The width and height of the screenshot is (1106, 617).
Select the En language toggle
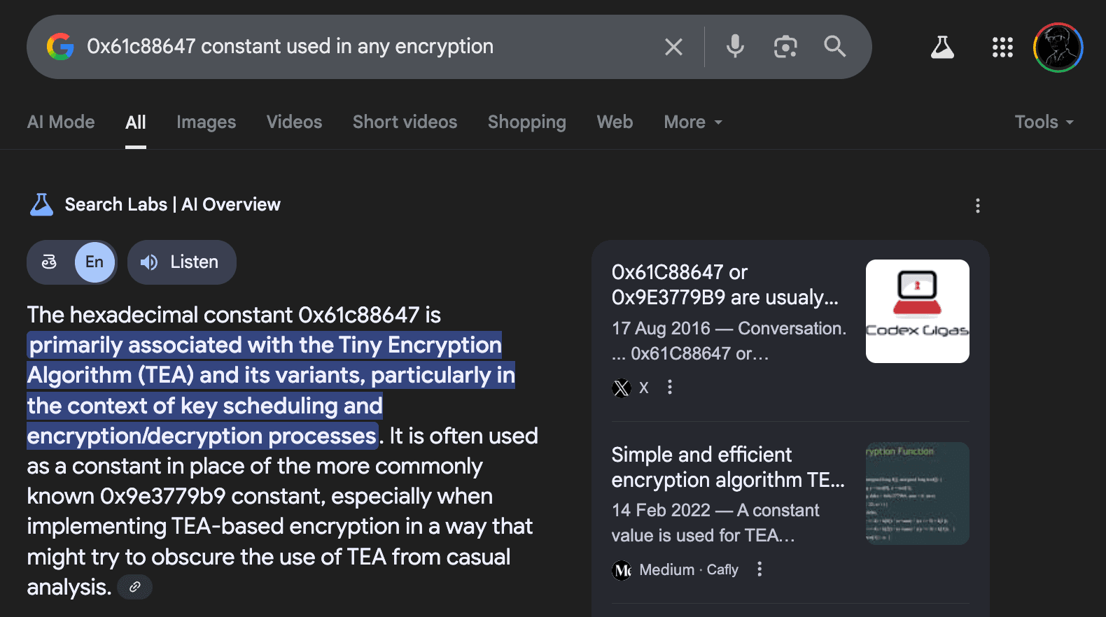[94, 262]
